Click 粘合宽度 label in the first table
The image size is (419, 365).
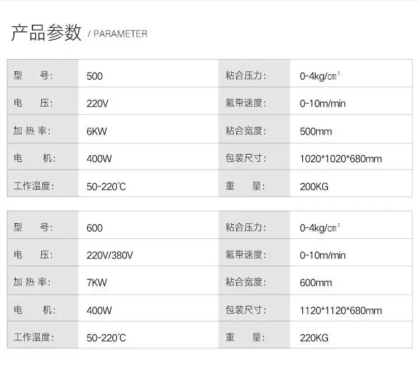[246, 131]
